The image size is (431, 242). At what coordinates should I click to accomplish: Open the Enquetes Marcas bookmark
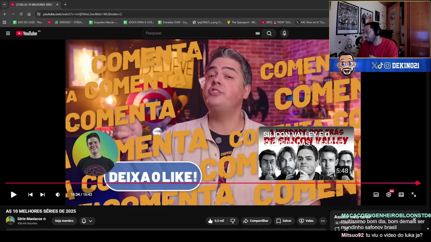tap(103, 22)
